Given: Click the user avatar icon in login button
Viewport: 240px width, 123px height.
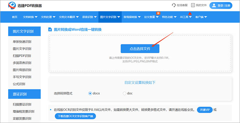Looking at the screenshot, I should 214,5.
